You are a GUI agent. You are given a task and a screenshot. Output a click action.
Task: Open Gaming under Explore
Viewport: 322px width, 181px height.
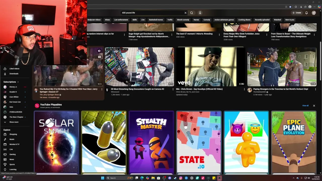tap(12, 154)
